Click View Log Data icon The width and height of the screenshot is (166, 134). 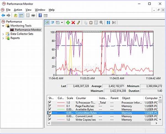click(x=53, y=22)
